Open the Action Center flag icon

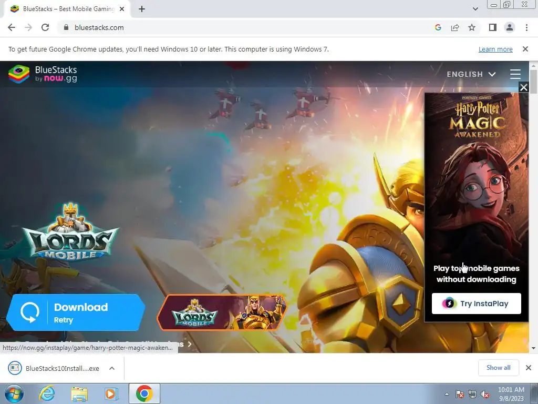coord(459,395)
